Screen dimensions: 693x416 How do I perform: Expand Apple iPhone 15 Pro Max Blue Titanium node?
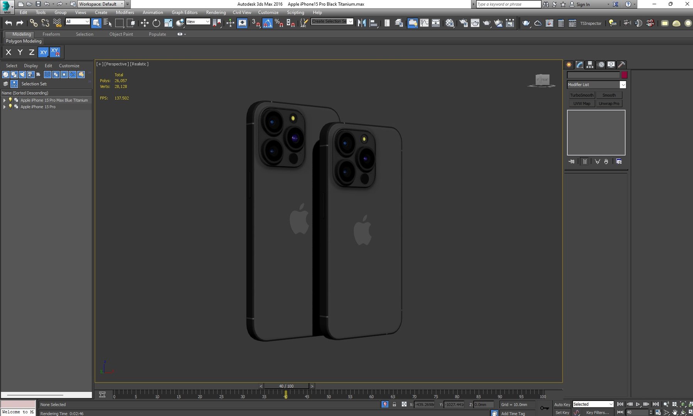click(x=4, y=100)
